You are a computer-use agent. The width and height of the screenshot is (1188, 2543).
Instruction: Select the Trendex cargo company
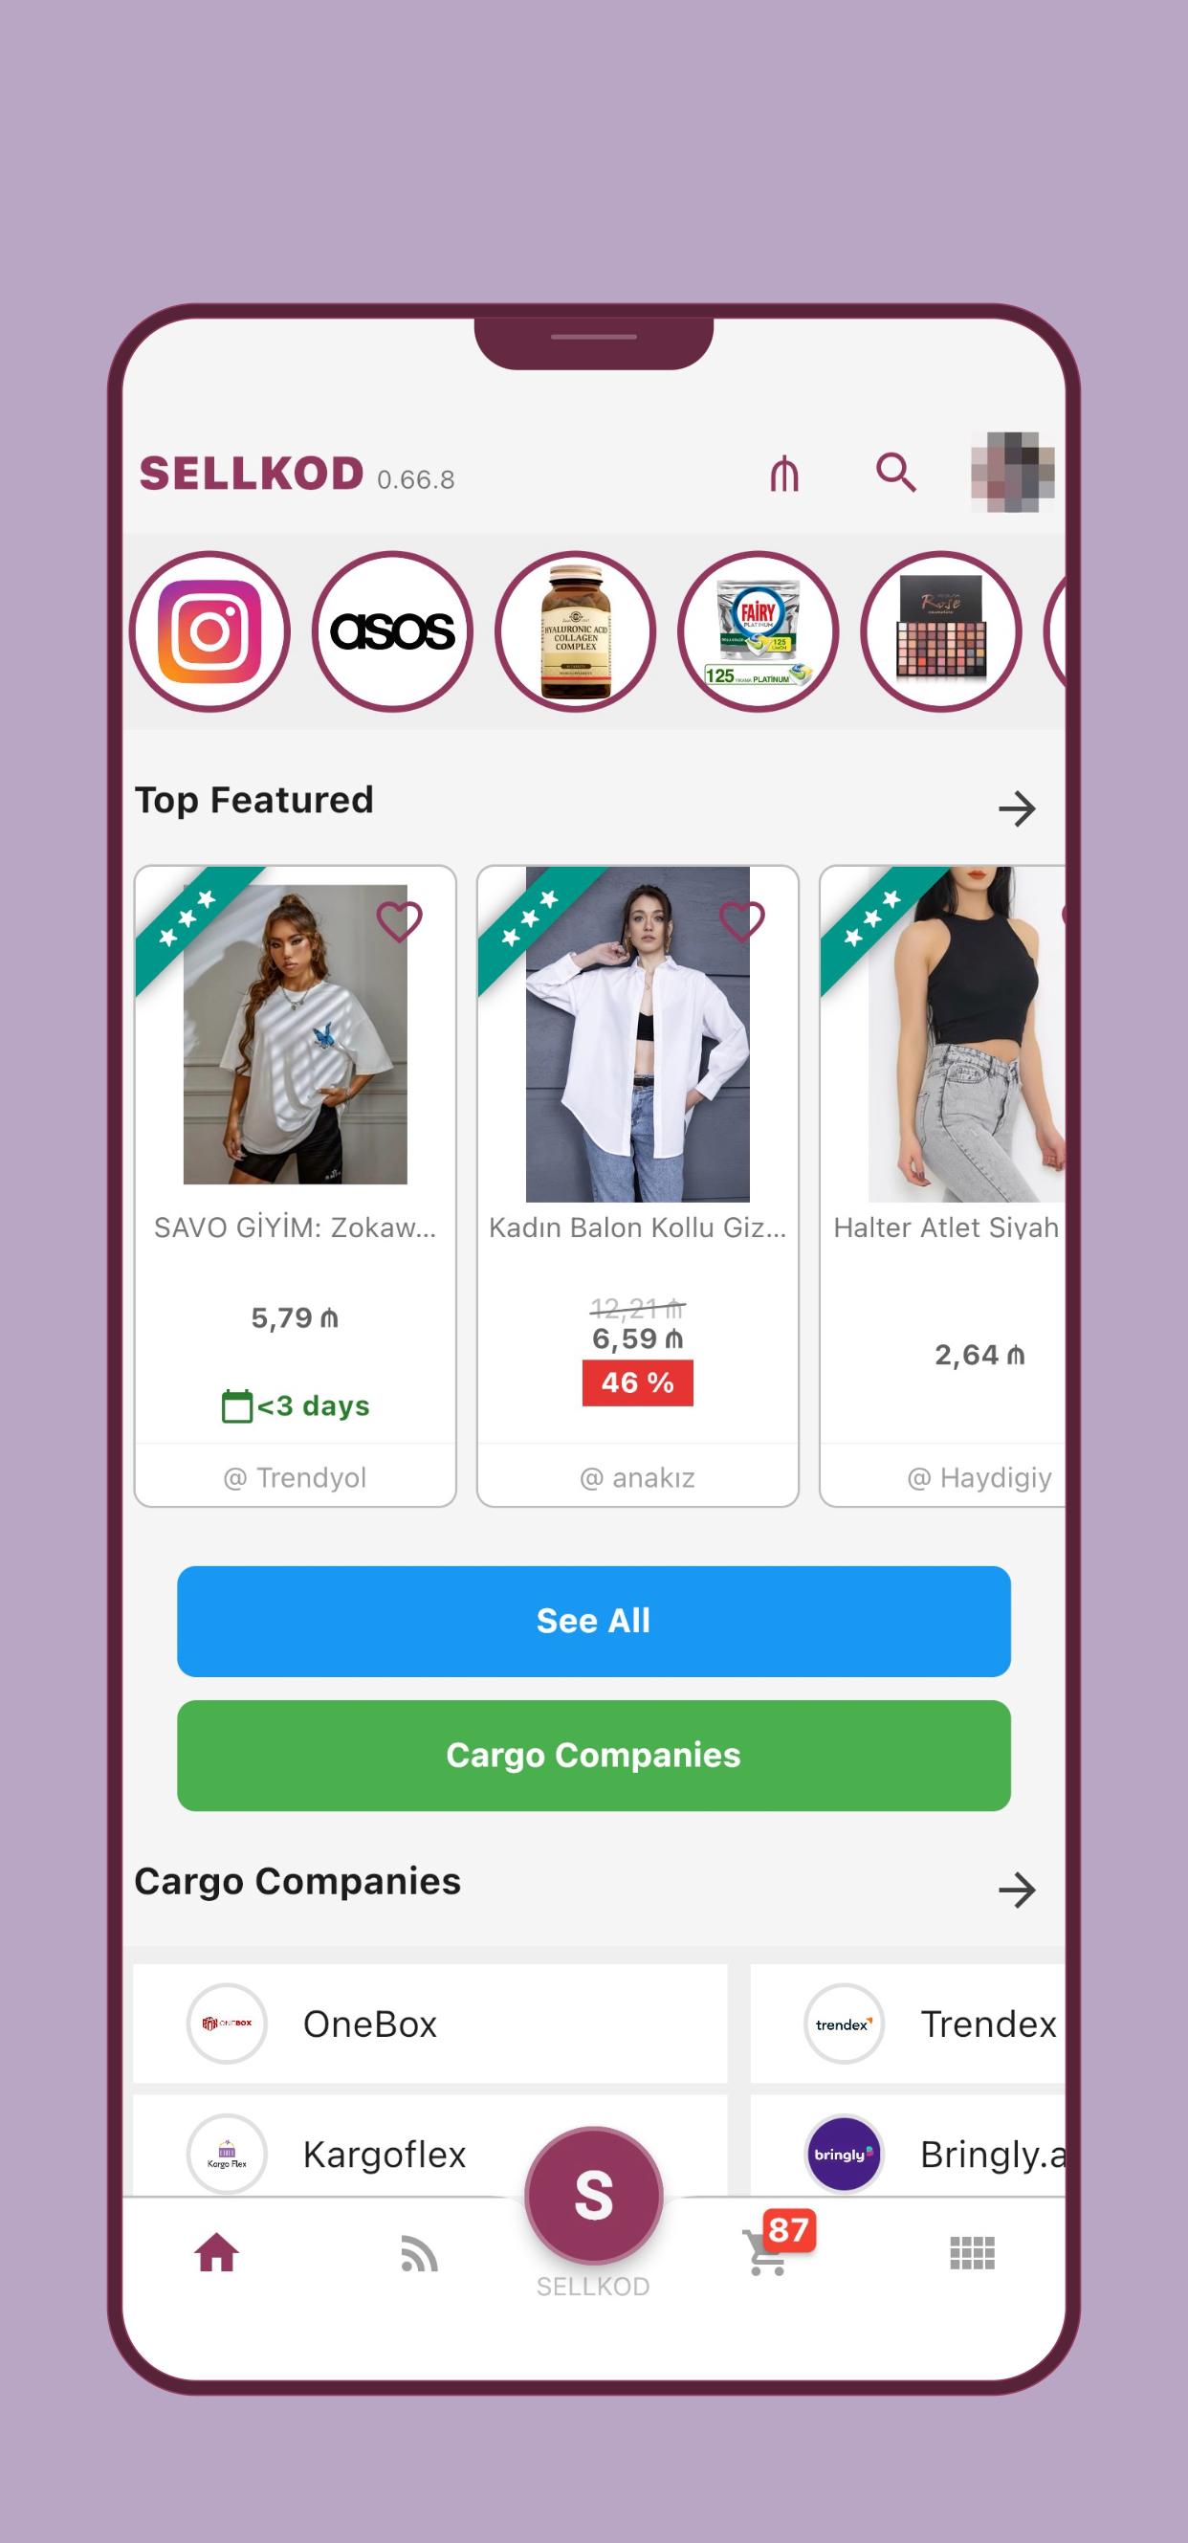[x=908, y=2023]
